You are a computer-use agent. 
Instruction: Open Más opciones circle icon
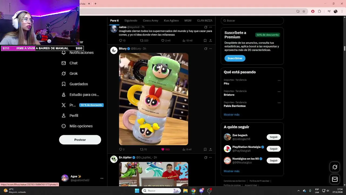(x=64, y=126)
